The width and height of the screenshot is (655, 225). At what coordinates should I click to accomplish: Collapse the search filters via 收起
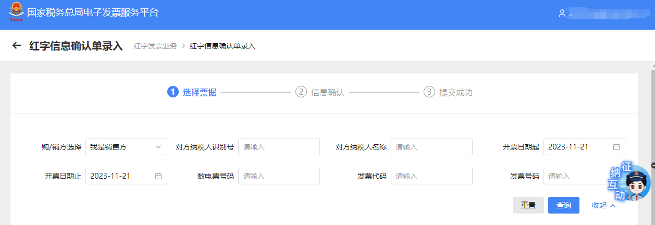pos(603,205)
